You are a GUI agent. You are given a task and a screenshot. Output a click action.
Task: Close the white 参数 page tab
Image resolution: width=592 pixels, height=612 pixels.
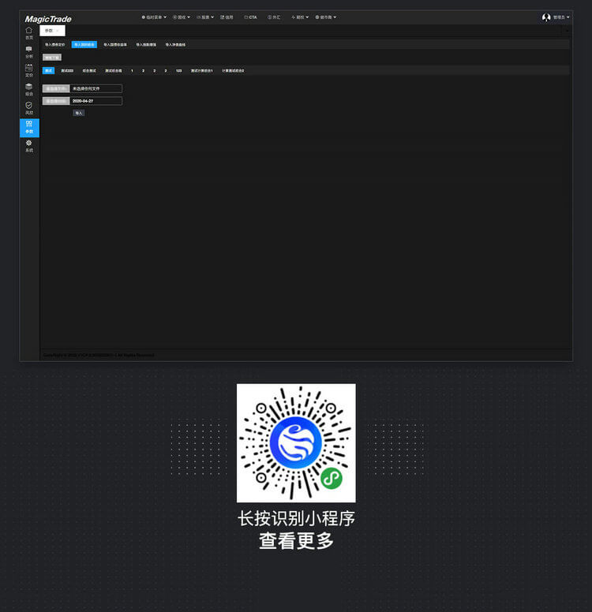point(58,31)
